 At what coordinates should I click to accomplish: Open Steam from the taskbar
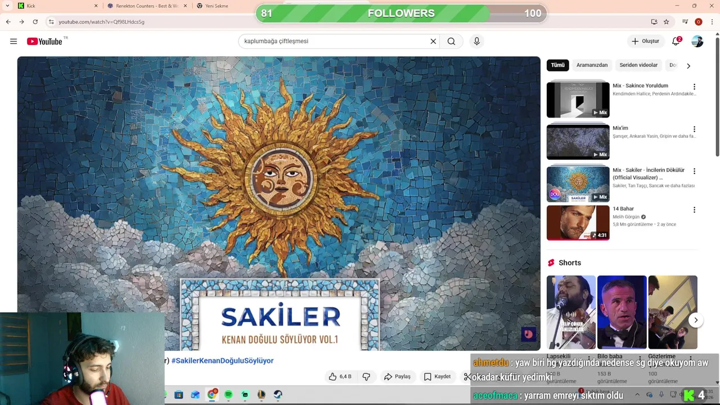coord(278,395)
